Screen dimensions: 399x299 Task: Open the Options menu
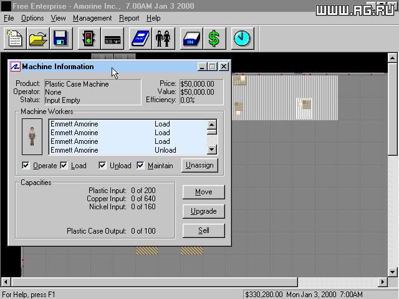click(x=32, y=18)
